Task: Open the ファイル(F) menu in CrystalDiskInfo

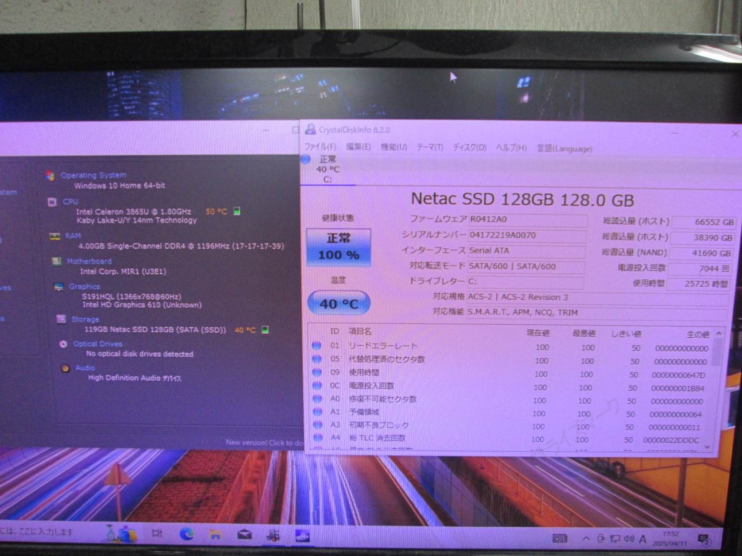Action: click(320, 147)
